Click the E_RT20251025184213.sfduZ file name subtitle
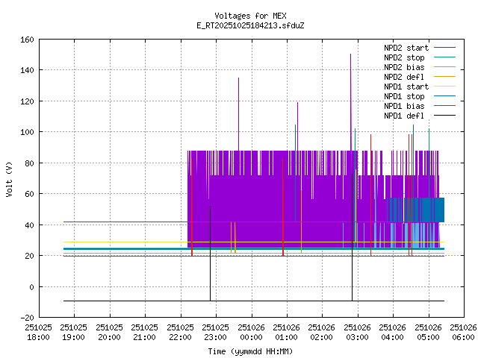This screenshot has width=478, height=358. (250, 25)
